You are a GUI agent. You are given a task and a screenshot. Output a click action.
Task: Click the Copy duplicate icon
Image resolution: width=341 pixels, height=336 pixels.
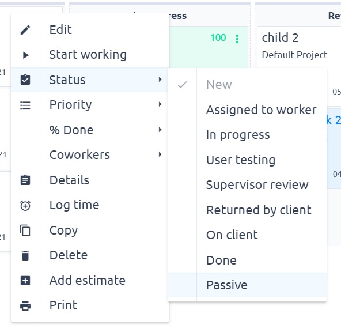pos(25,231)
